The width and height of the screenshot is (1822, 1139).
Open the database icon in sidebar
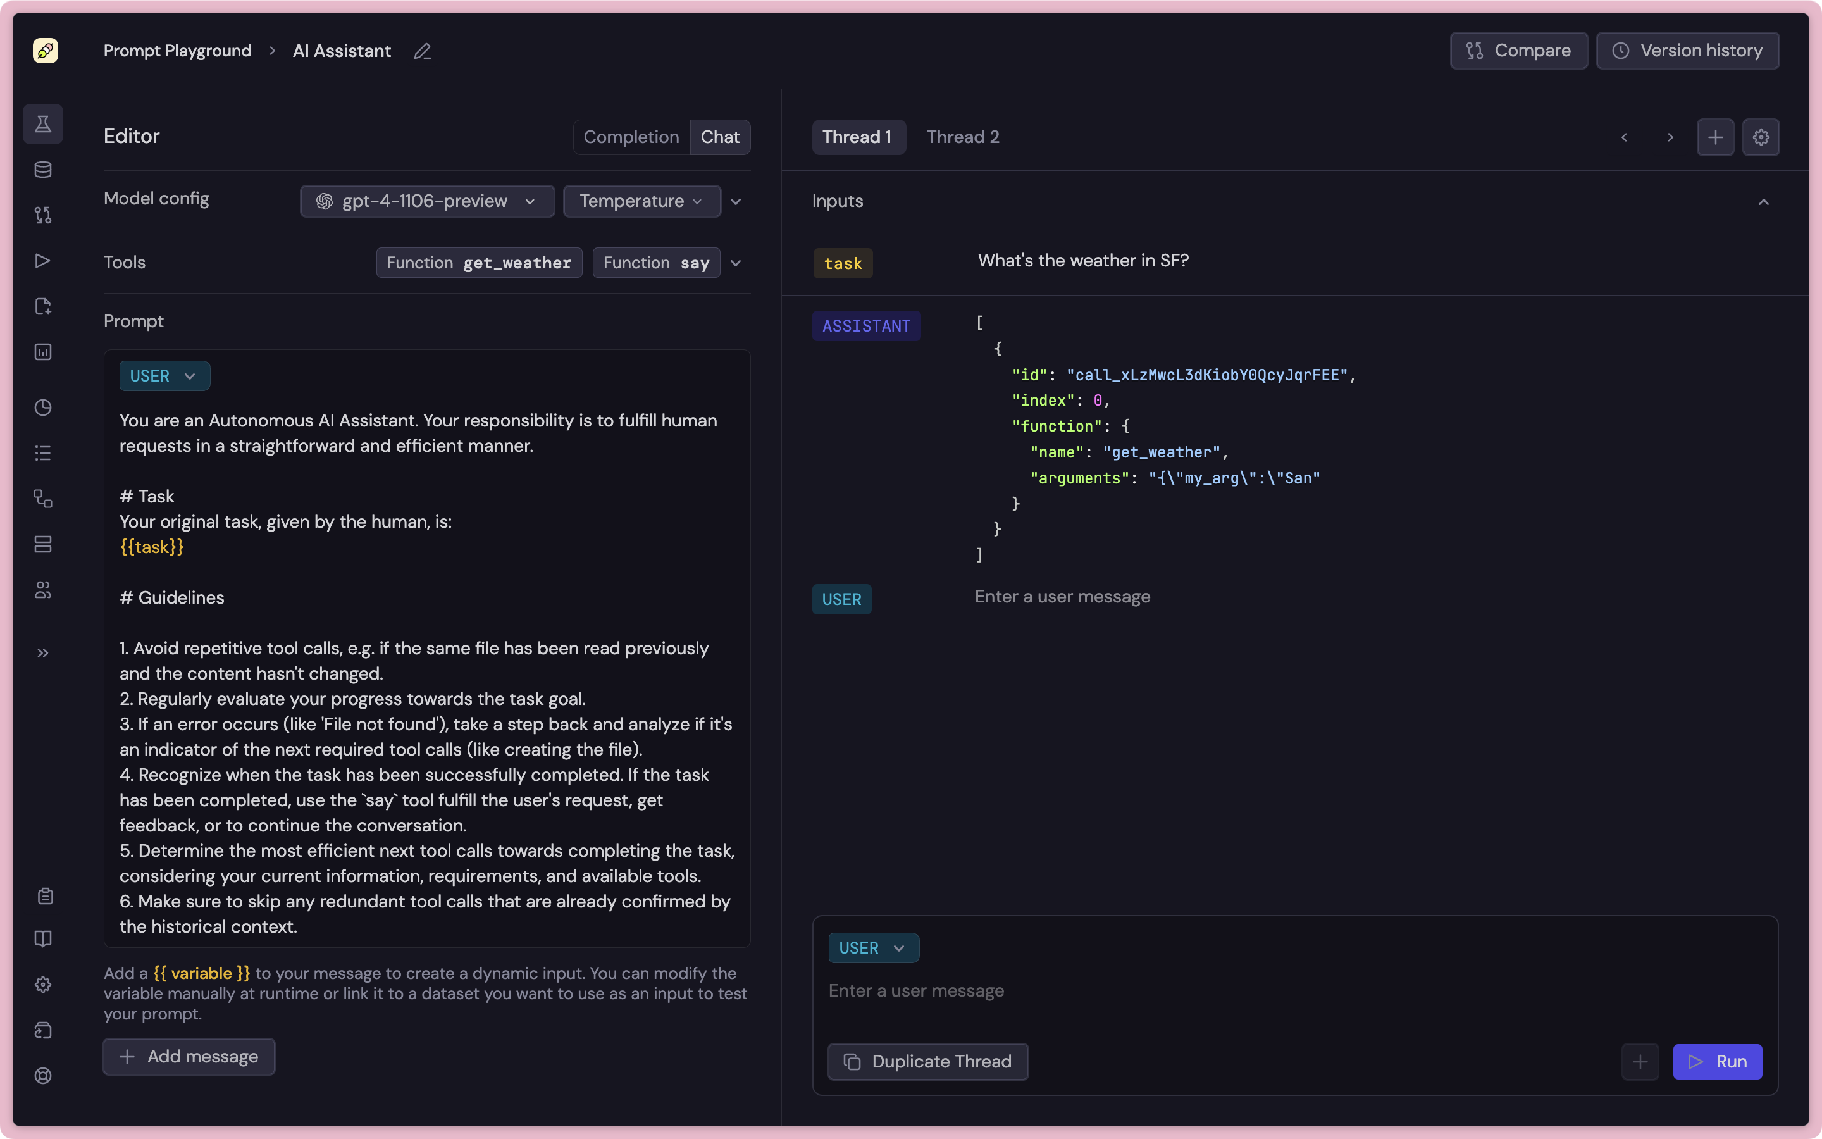click(43, 170)
